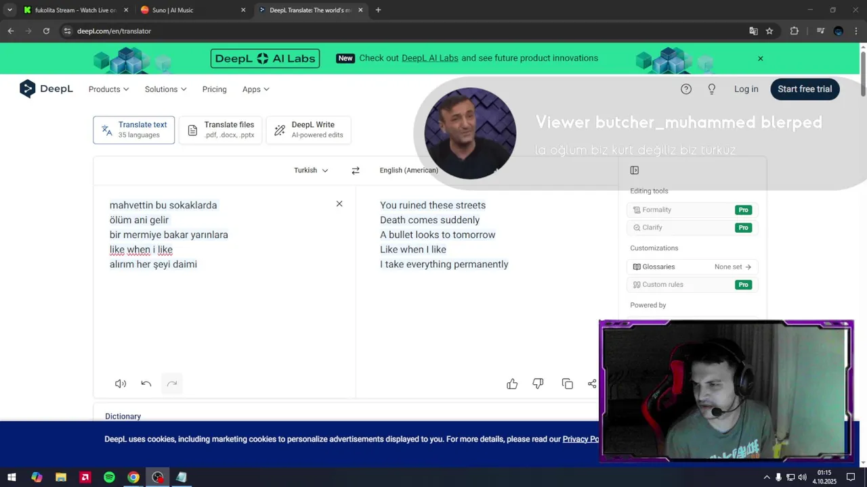The height and width of the screenshot is (487, 867).
Task: Click Formality Pro option
Action: pos(692,210)
